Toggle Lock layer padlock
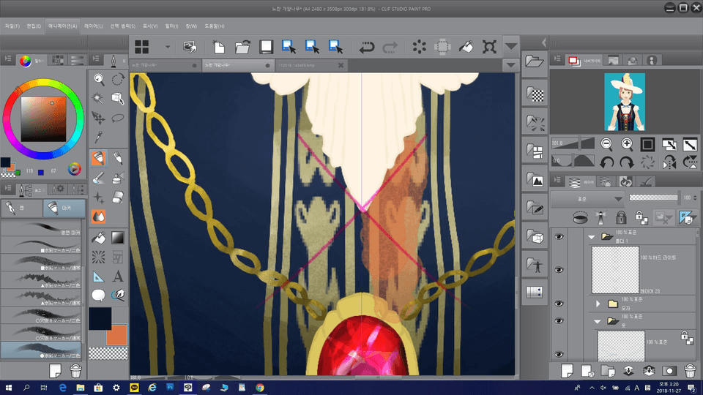 (621, 218)
